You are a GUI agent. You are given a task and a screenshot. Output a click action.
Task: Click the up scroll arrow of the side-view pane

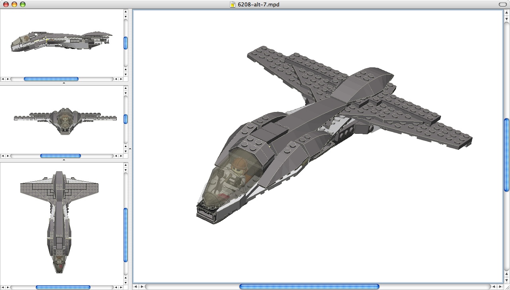[126, 12]
